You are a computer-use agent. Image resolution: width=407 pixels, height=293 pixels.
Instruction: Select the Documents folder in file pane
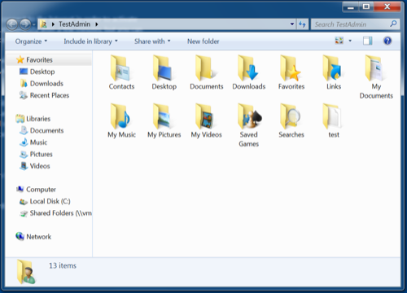click(206, 68)
